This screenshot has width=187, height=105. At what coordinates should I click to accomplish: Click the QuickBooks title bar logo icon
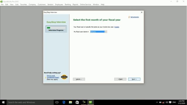click(1, 1)
